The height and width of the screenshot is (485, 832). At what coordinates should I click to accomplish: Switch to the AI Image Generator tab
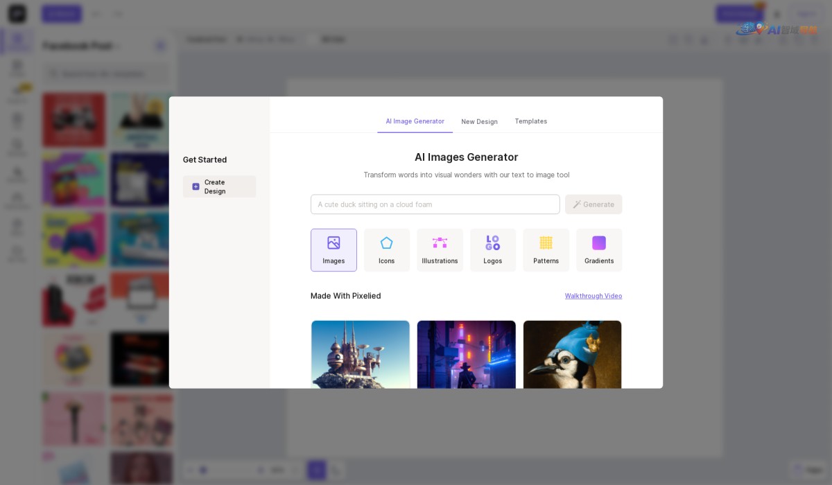point(415,121)
